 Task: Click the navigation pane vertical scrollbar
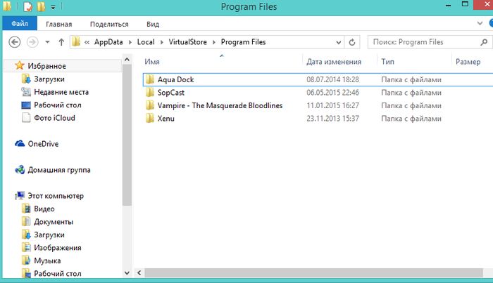(x=127, y=140)
